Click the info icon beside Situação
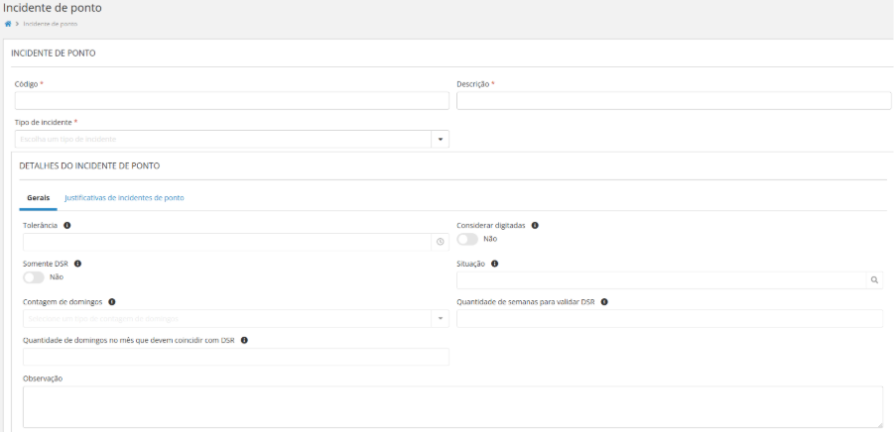 495,265
